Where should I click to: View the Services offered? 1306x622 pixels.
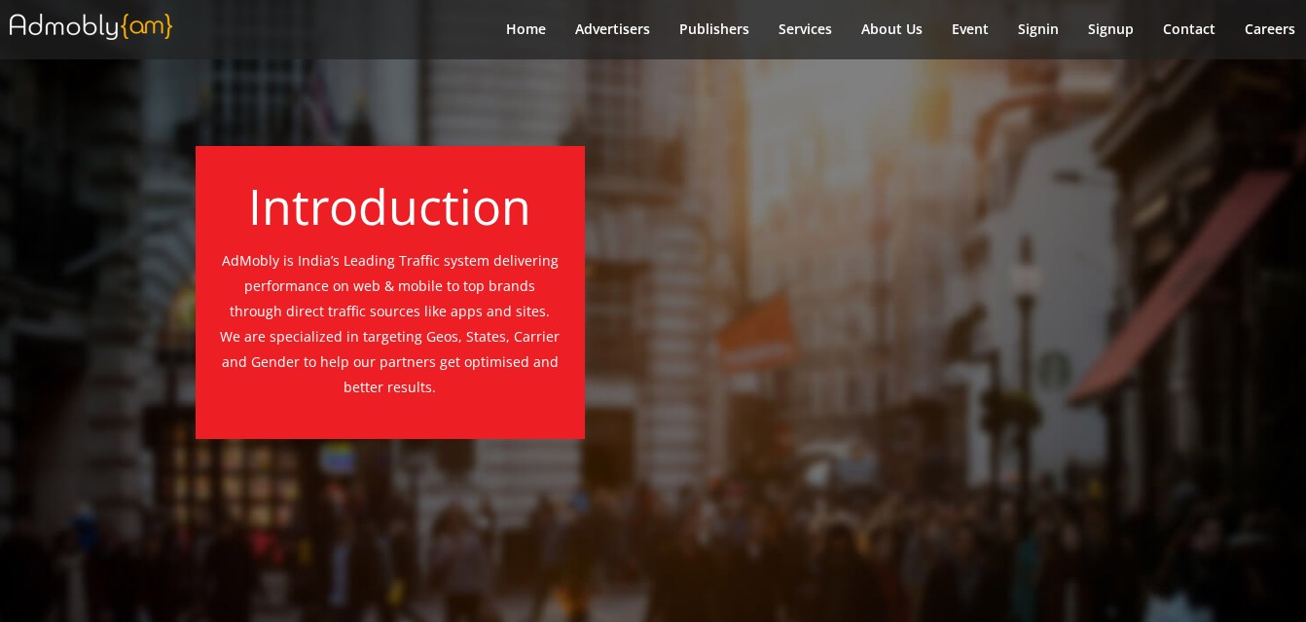point(805,29)
